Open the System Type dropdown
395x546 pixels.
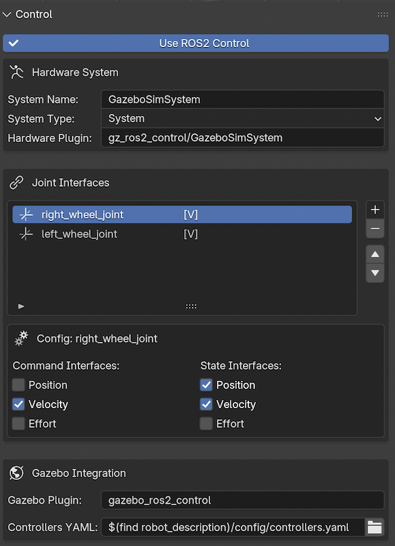243,119
